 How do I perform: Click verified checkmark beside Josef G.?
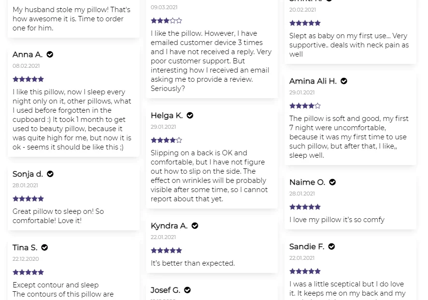click(187, 290)
